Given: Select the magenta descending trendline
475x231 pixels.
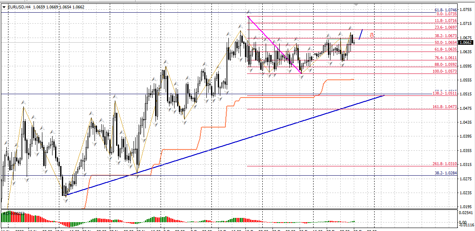Looking at the screenshot, I should [x=275, y=45].
